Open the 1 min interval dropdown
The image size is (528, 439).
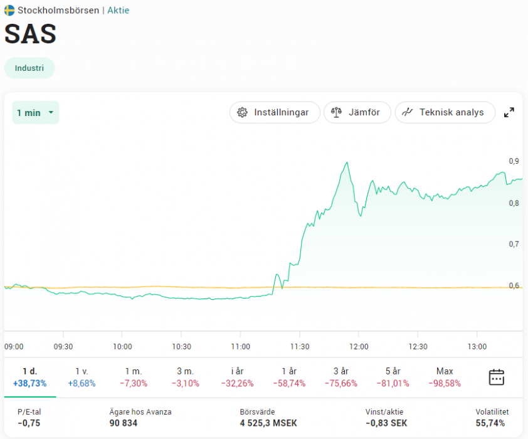tap(35, 113)
